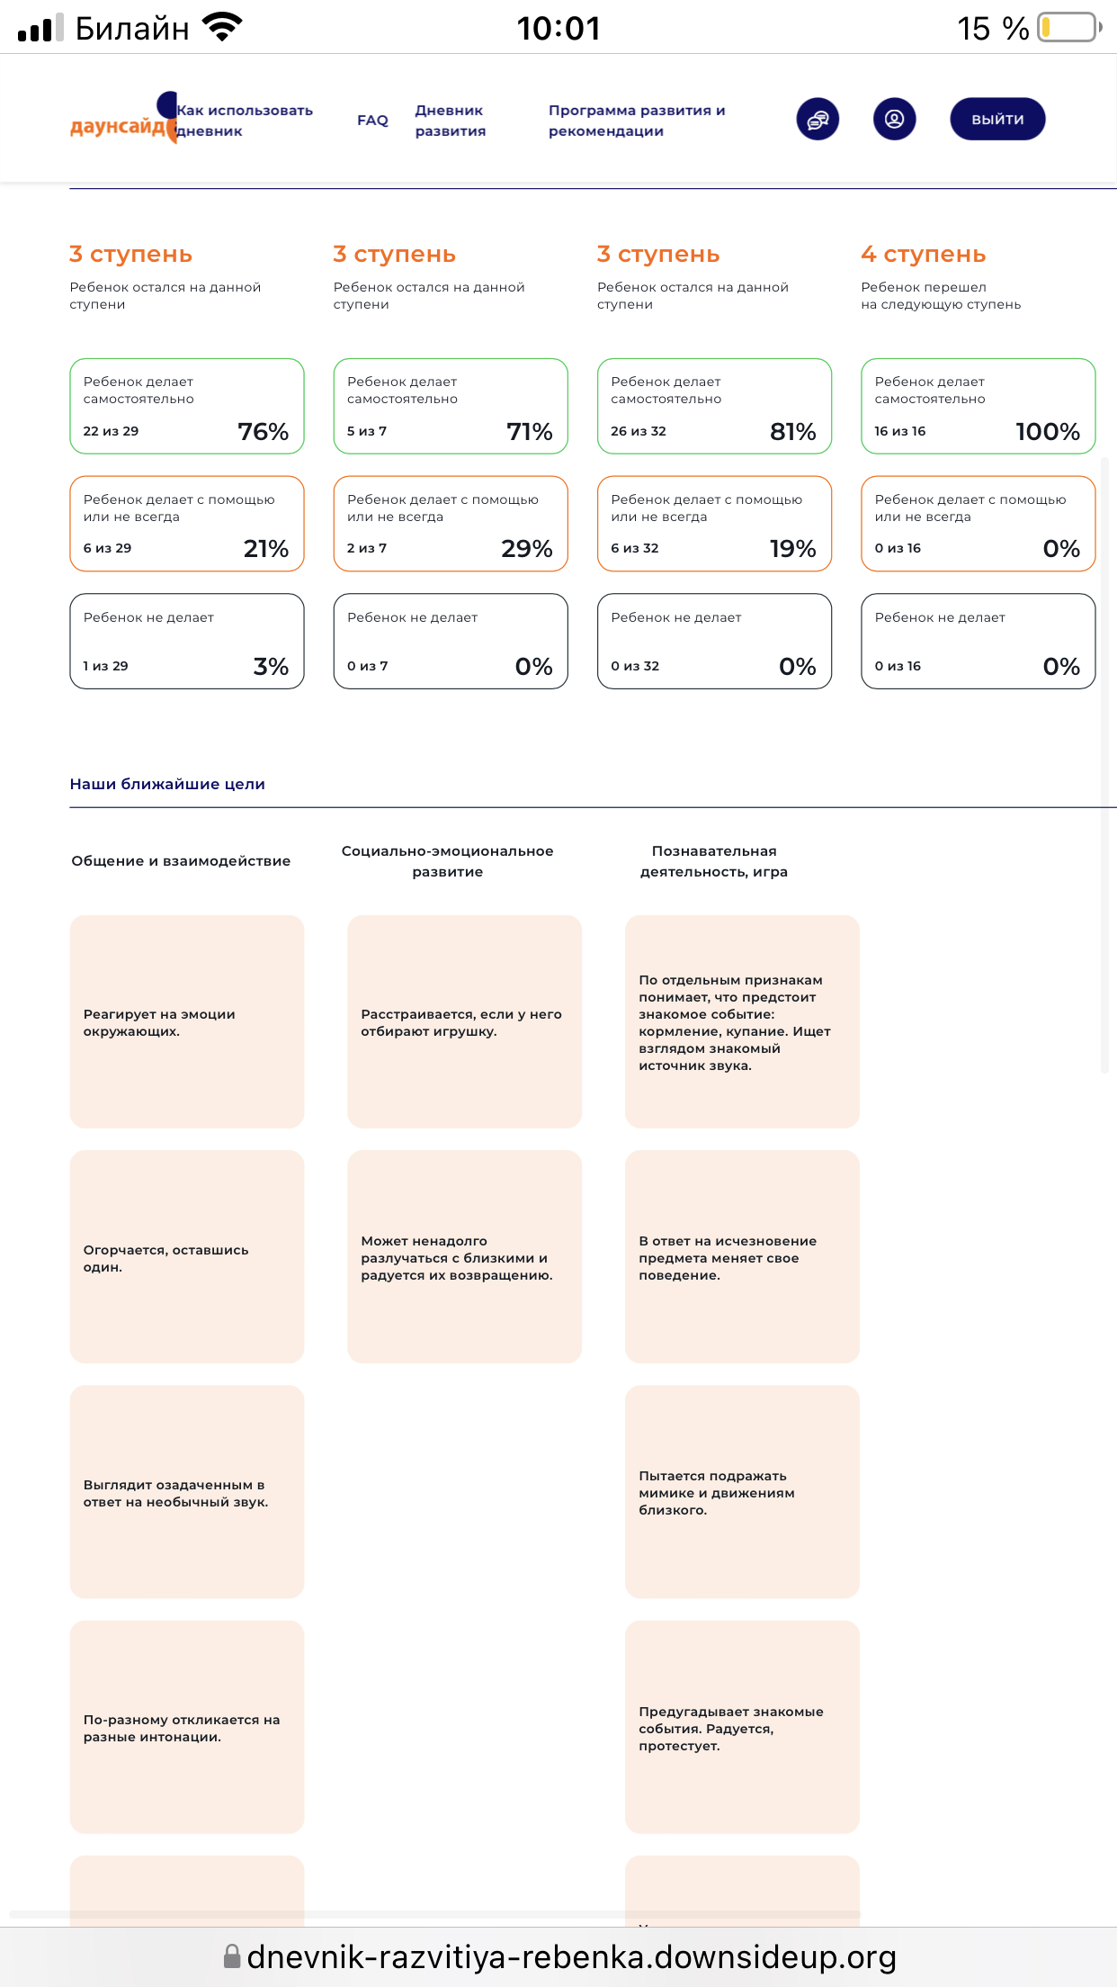Select card Пытается подражать мимике и движениям

pos(742,1492)
